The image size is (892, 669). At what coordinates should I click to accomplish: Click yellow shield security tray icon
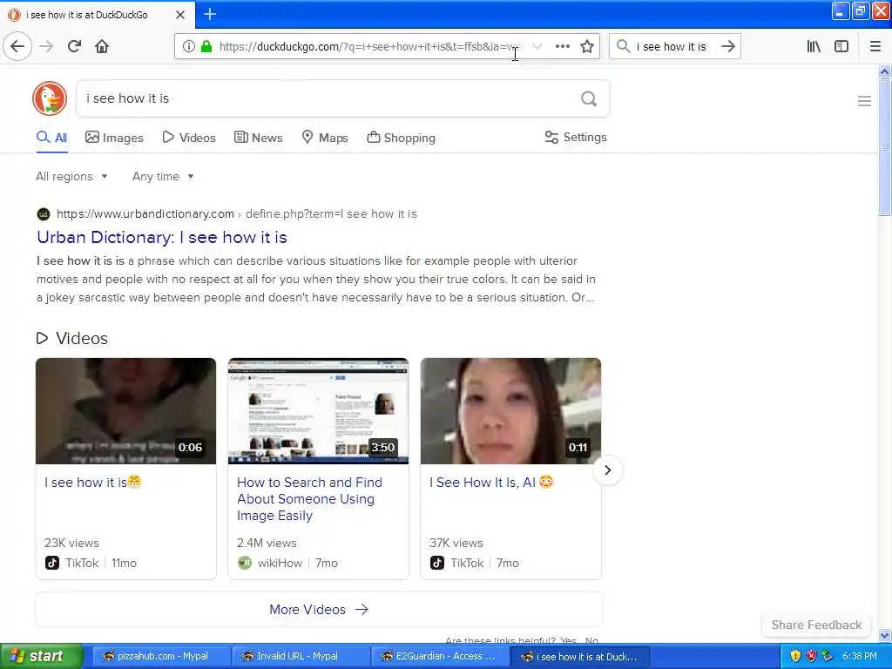tap(795, 657)
